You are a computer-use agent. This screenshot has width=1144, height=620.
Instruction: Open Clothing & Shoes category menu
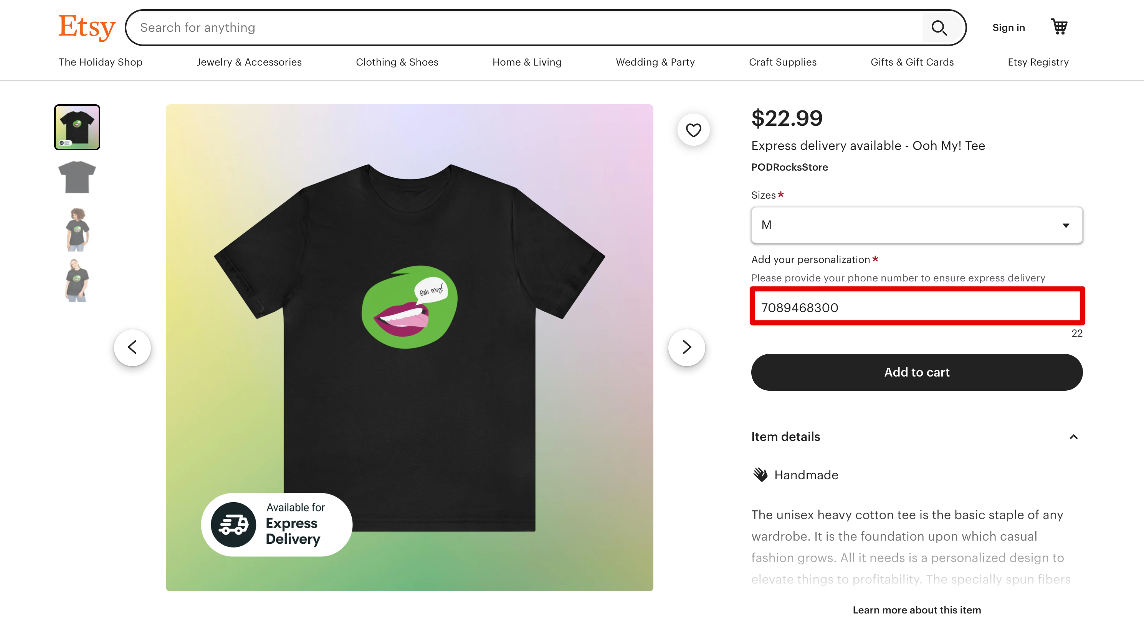(397, 62)
